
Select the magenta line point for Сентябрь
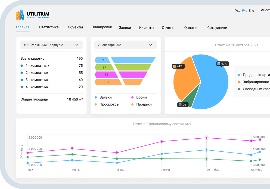click(x=206, y=138)
